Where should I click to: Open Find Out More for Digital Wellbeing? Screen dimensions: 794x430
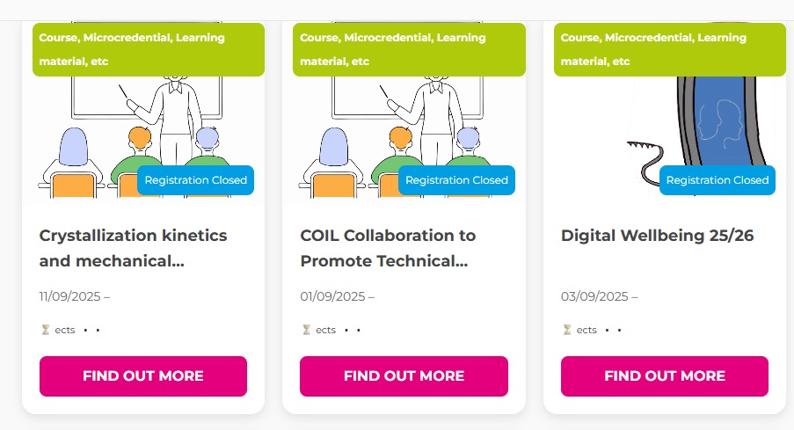[x=665, y=376]
